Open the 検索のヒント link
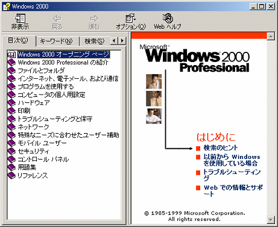The image size is (278, 227). tap(221, 148)
